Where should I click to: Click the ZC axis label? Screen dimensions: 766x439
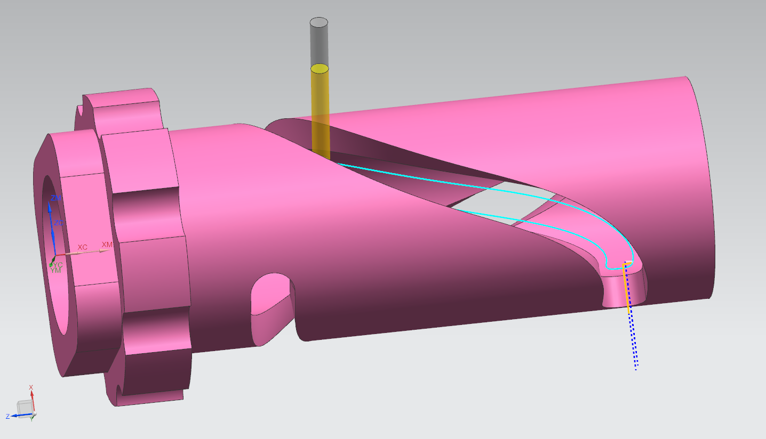tap(59, 223)
